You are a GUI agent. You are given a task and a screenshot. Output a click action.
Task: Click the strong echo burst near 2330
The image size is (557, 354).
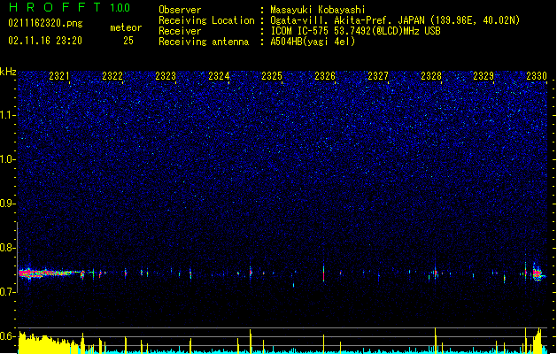pos(538,273)
